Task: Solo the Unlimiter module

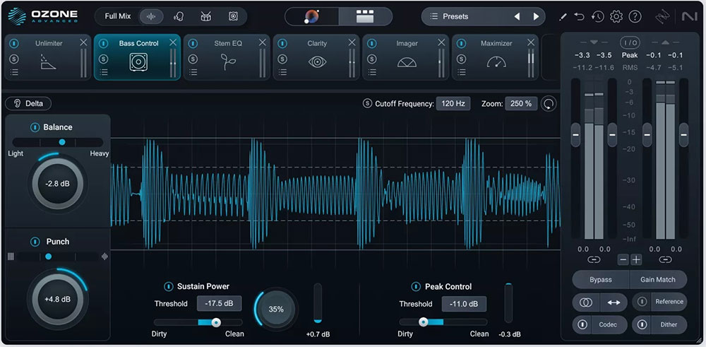Action: click(x=14, y=59)
